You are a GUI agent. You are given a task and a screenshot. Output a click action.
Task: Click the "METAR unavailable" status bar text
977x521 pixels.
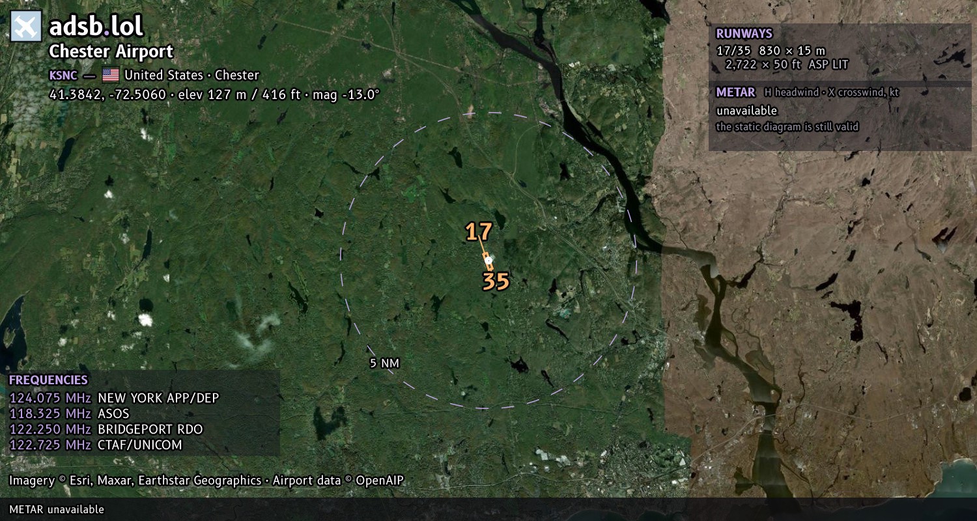[x=57, y=509]
